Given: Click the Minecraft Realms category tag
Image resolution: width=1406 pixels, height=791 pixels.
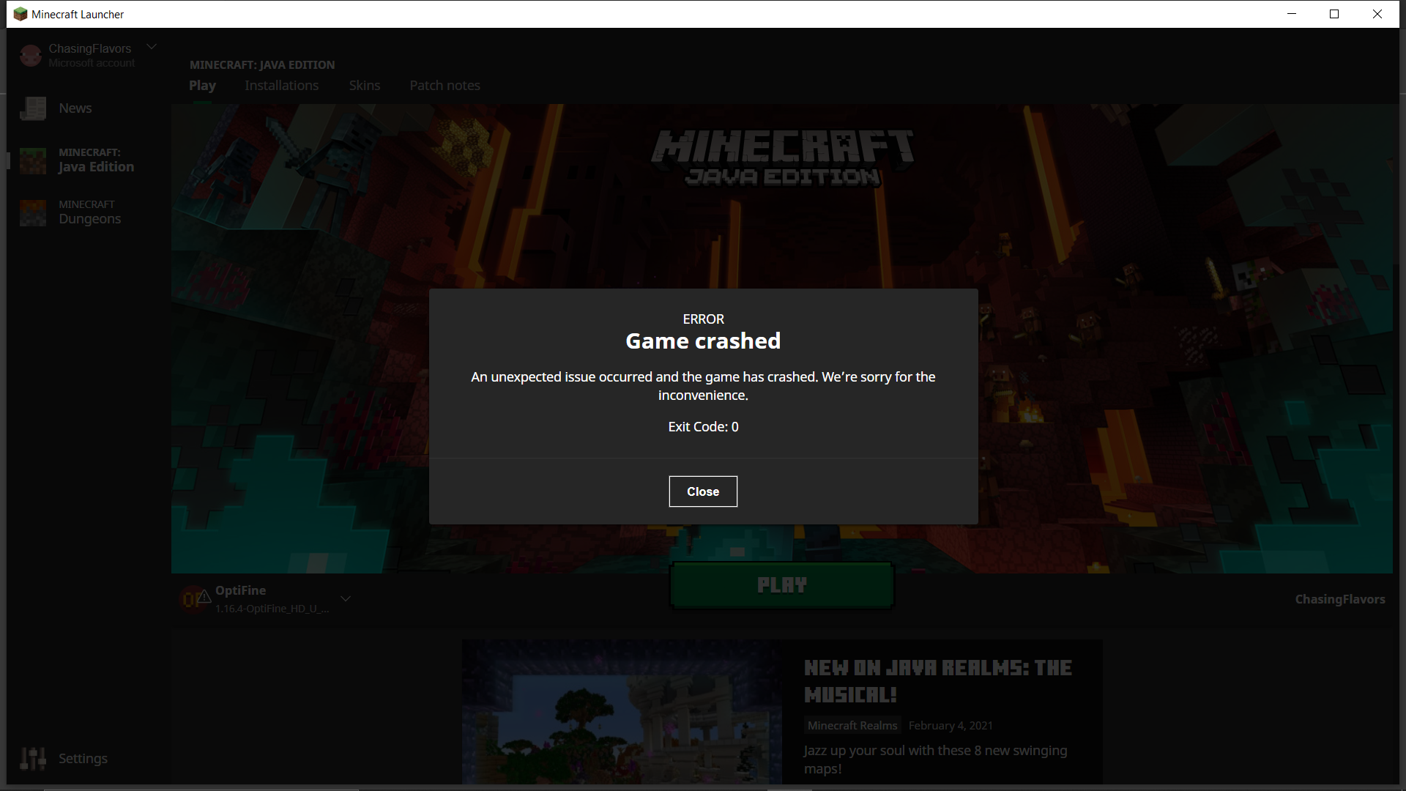Looking at the screenshot, I should tap(852, 725).
